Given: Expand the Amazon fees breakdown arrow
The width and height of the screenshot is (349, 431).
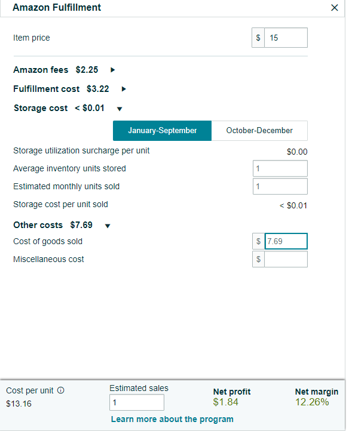Looking at the screenshot, I should click(x=112, y=70).
